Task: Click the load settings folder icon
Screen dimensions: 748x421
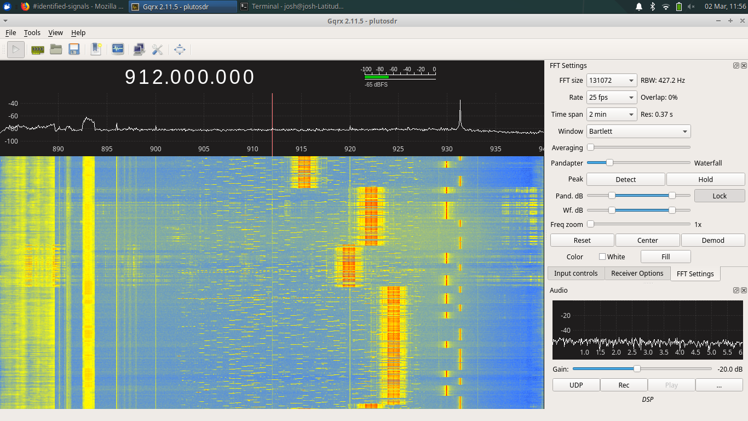Action: point(55,49)
